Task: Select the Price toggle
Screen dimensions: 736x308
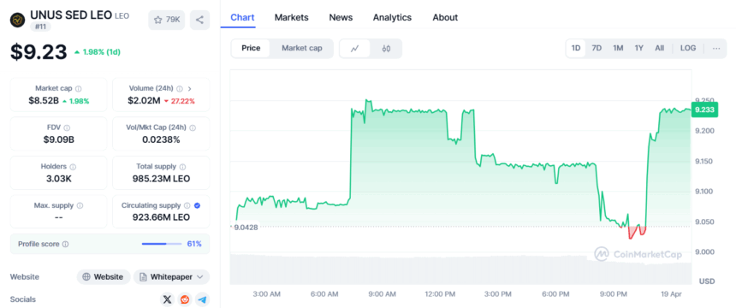Action: 251,49
